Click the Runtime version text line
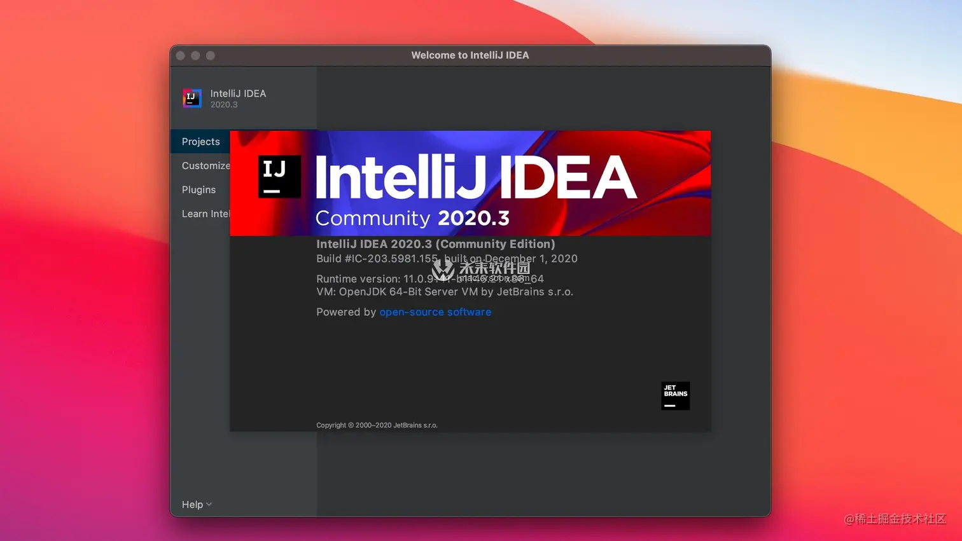This screenshot has height=541, width=962. [430, 278]
